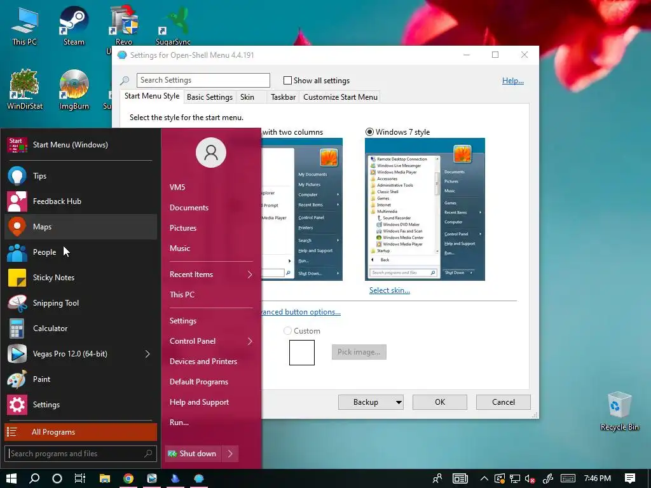Launch Feedback Hub from start menu
This screenshot has width=651, height=488.
[81, 201]
